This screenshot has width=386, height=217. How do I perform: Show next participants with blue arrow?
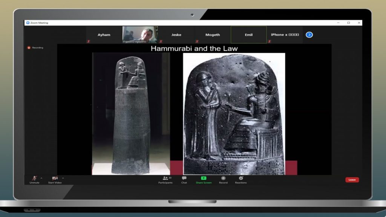309,35
